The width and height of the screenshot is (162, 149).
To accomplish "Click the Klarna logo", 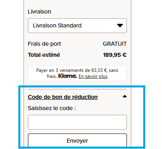I will pyautogui.click(x=68, y=76).
